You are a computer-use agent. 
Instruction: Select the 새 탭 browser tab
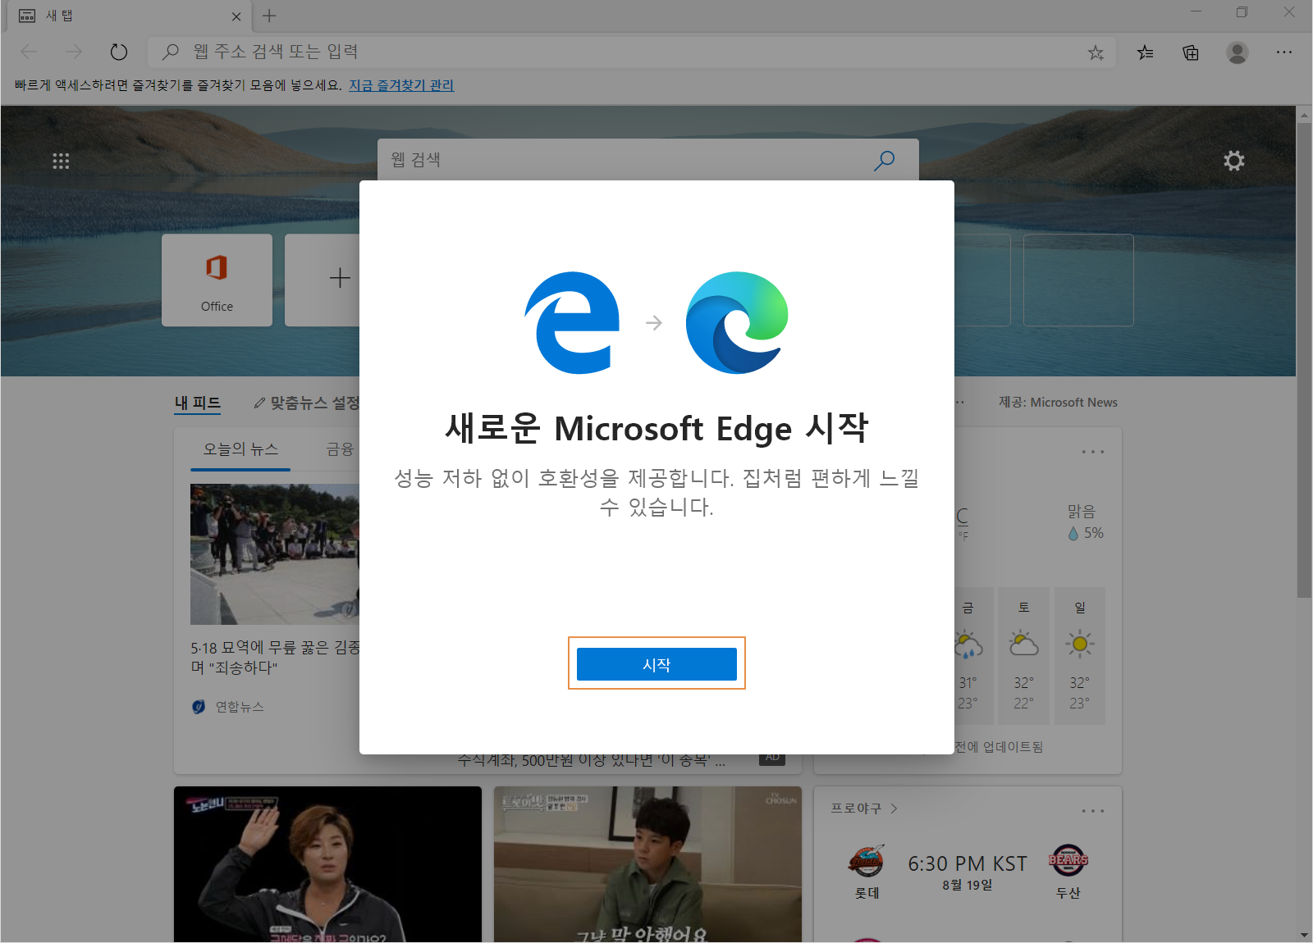(127, 16)
